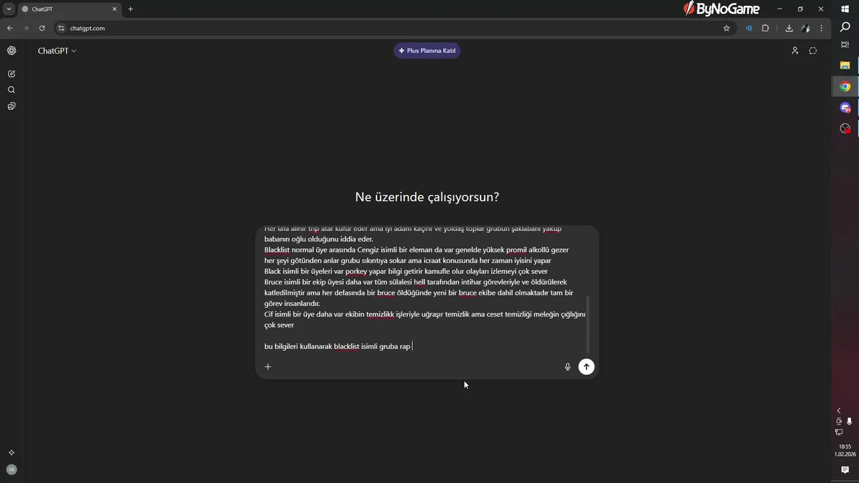This screenshot has height=483, width=859.
Task: Open File Explorer from taskbar
Action: (845, 65)
